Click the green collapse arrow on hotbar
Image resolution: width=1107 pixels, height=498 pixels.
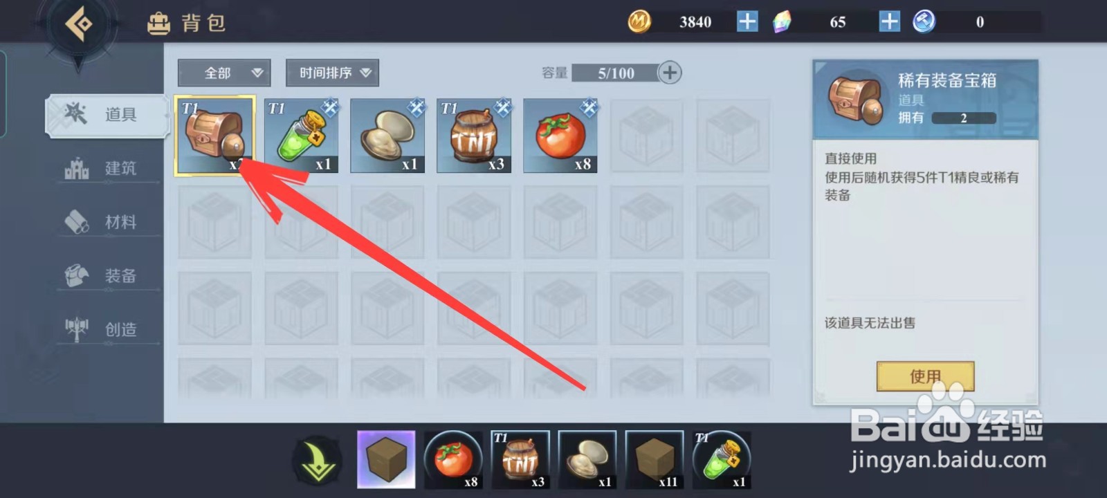(x=318, y=460)
